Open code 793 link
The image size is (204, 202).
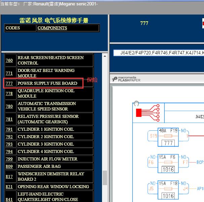(9, 144)
